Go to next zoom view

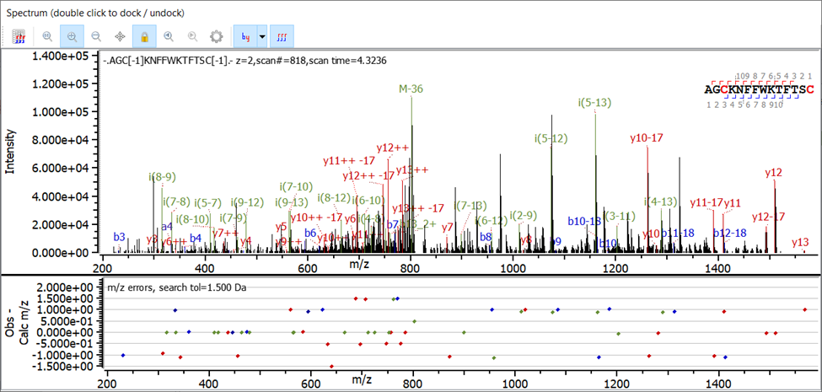[x=192, y=37]
